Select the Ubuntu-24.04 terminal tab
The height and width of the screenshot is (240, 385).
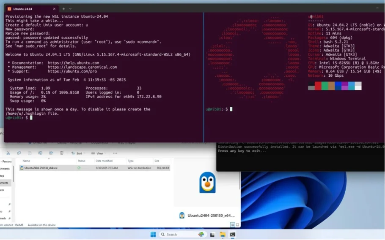[x=31, y=9]
